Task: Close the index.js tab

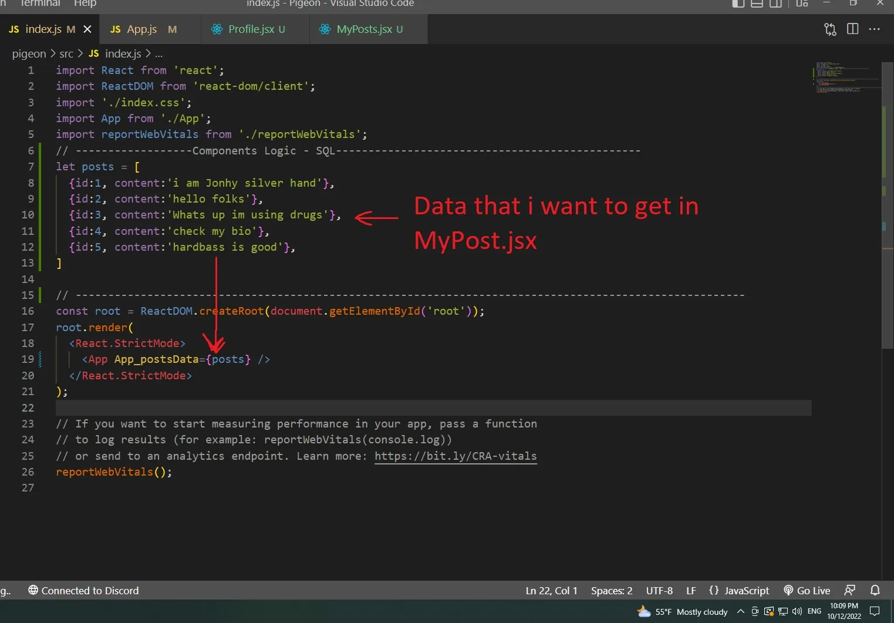Action: click(x=87, y=29)
